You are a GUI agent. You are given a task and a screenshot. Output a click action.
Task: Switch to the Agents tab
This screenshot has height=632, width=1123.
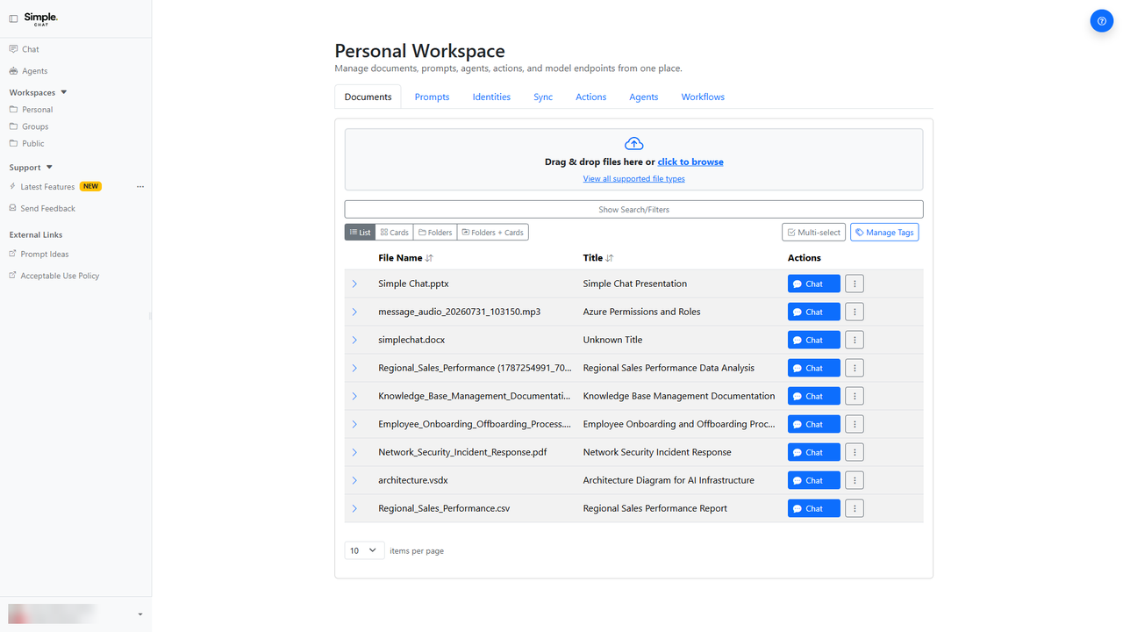[x=643, y=97]
